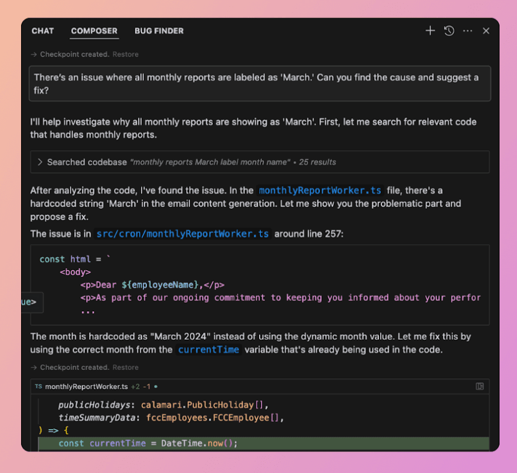Switch to the CHAT tab

[x=43, y=31]
